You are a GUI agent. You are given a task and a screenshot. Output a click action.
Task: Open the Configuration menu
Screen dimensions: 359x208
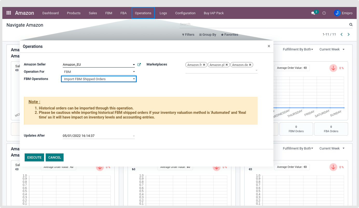tap(185, 13)
